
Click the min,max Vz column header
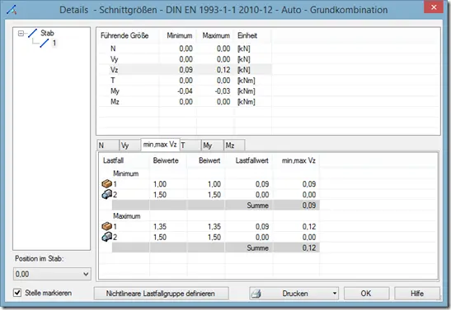tap(296, 160)
